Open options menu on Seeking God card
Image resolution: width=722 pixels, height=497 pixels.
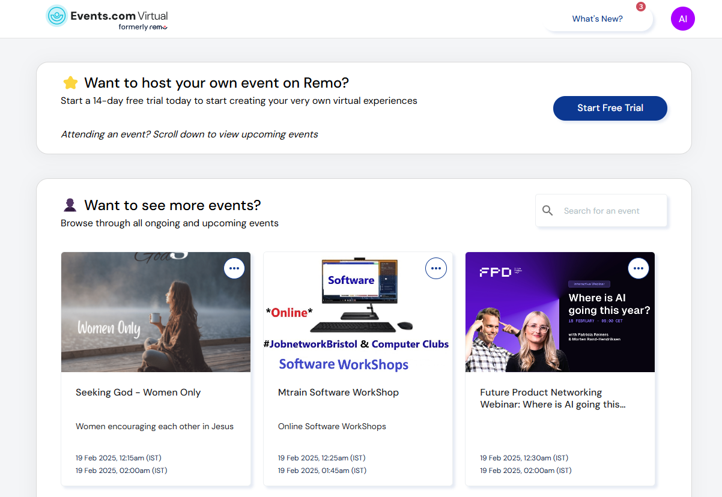(x=234, y=268)
